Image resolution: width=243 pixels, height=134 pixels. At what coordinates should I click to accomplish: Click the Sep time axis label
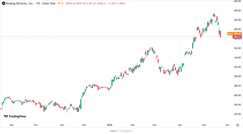point(11,125)
